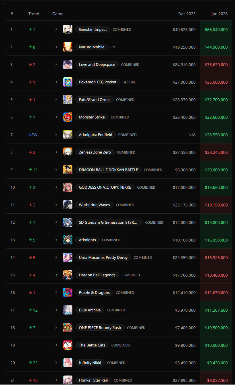Open the Monster Strike name pill
Screen dimensions: 235x385
92,117
